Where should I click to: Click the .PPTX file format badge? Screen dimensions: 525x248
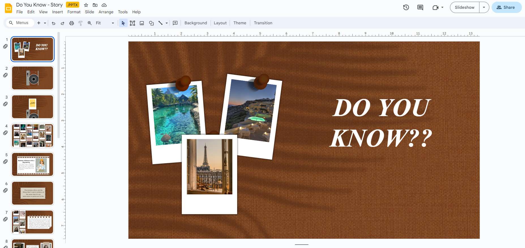(73, 5)
